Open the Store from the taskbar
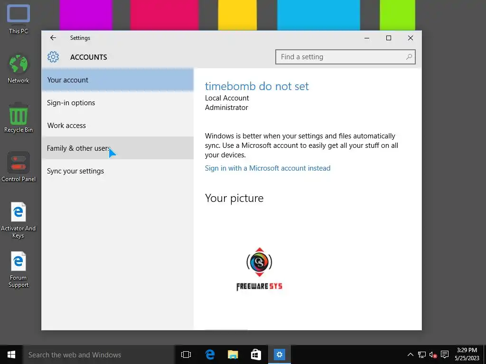The width and height of the screenshot is (486, 364). pos(256,355)
